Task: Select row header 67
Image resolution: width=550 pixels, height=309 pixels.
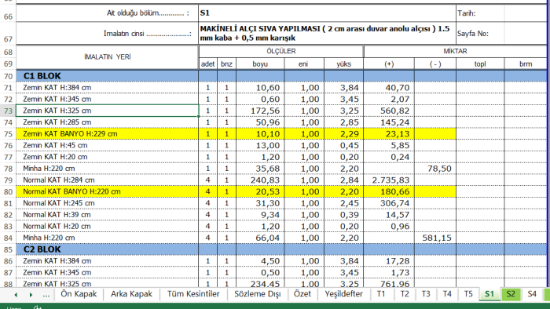Action: 8,34
